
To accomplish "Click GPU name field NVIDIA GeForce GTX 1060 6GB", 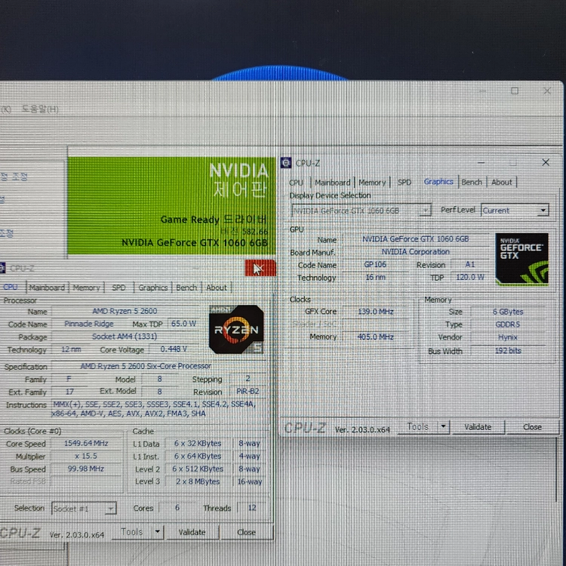I will [x=415, y=239].
